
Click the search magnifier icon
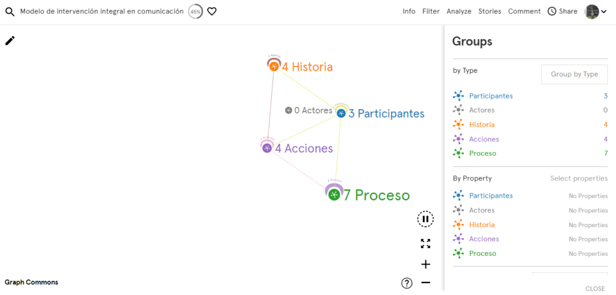pos(10,12)
